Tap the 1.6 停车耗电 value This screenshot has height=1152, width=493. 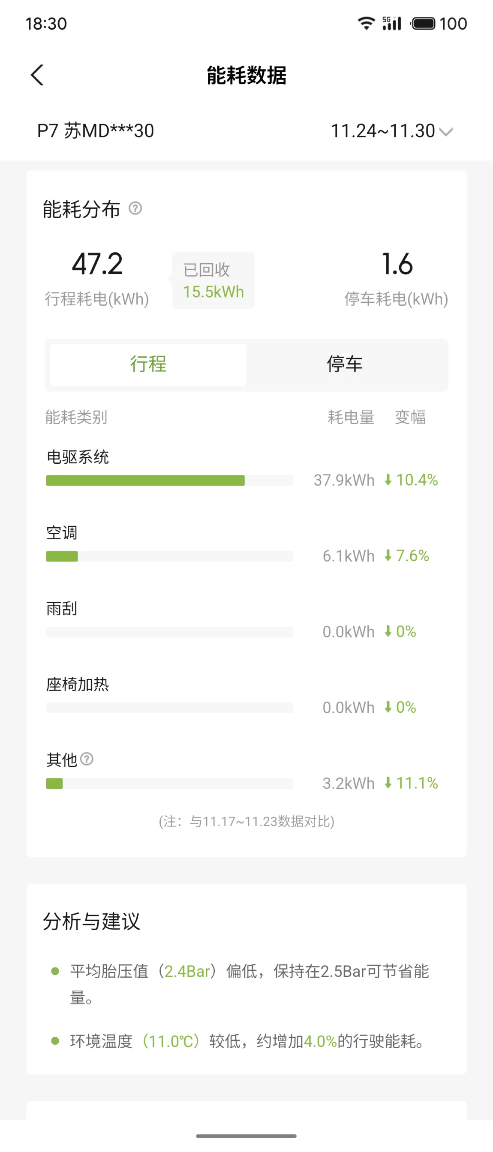tap(397, 264)
